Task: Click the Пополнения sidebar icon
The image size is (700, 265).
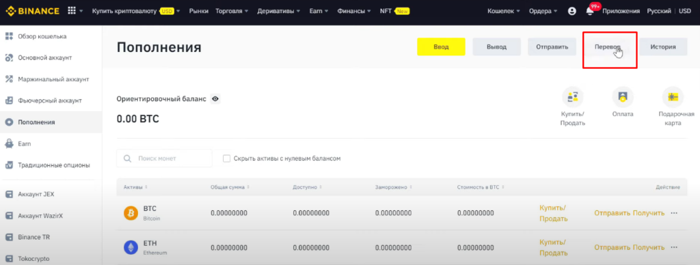Action: [9, 122]
